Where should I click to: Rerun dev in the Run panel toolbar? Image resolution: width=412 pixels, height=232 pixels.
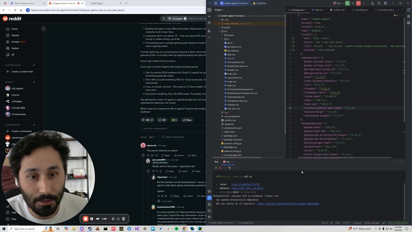pyautogui.click(x=216, y=168)
